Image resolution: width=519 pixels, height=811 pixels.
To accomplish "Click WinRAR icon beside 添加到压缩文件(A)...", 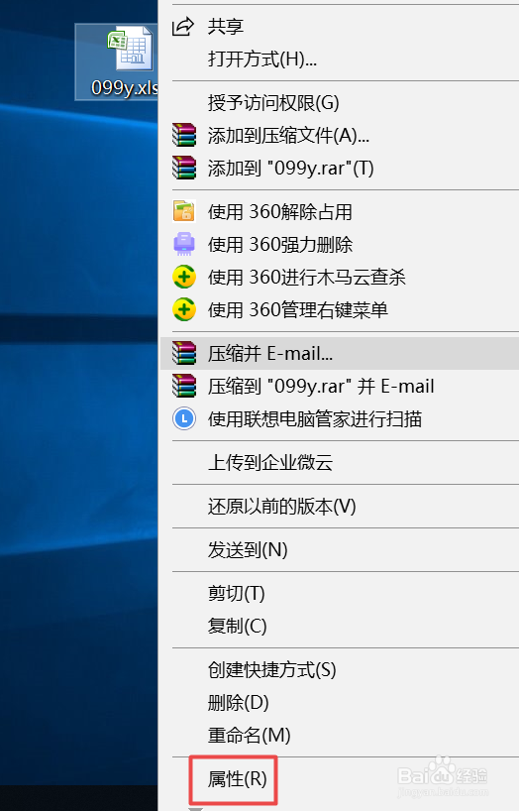I will pyautogui.click(x=184, y=135).
